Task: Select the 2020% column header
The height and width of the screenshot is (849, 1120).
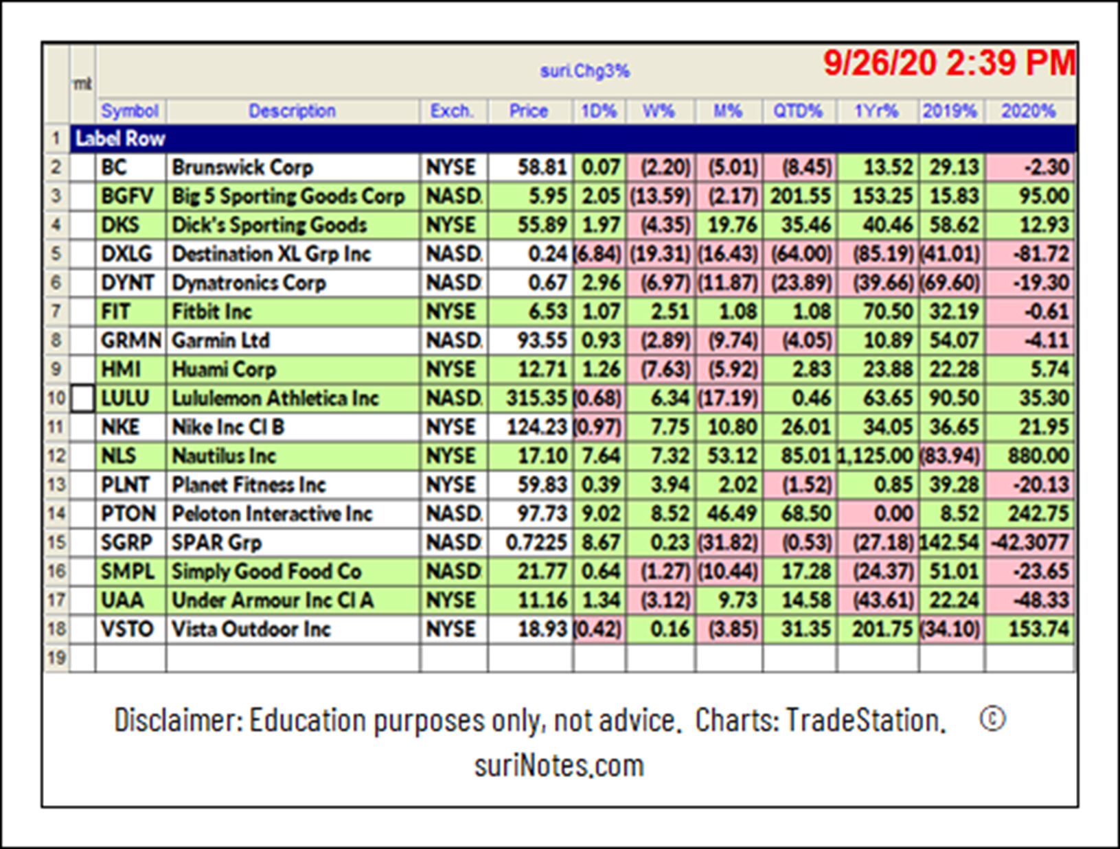Action: click(x=1028, y=111)
